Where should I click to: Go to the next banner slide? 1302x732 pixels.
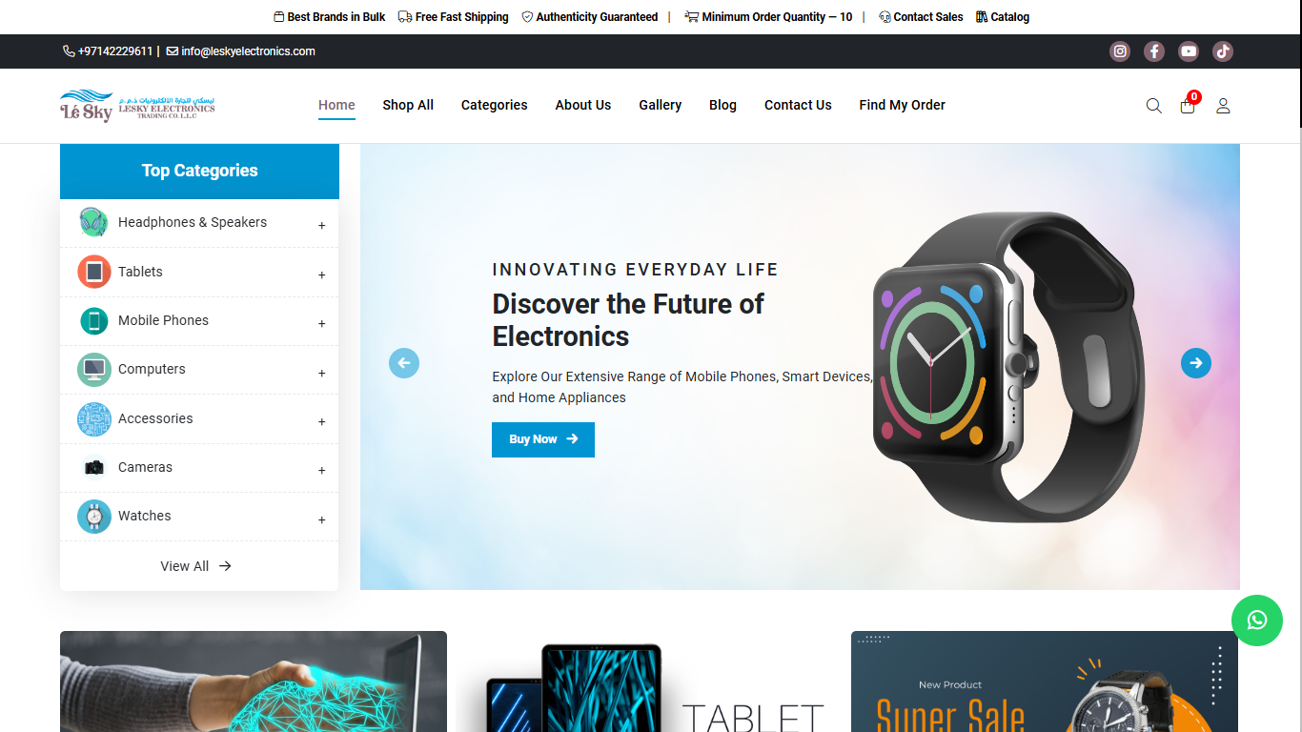1196,363
